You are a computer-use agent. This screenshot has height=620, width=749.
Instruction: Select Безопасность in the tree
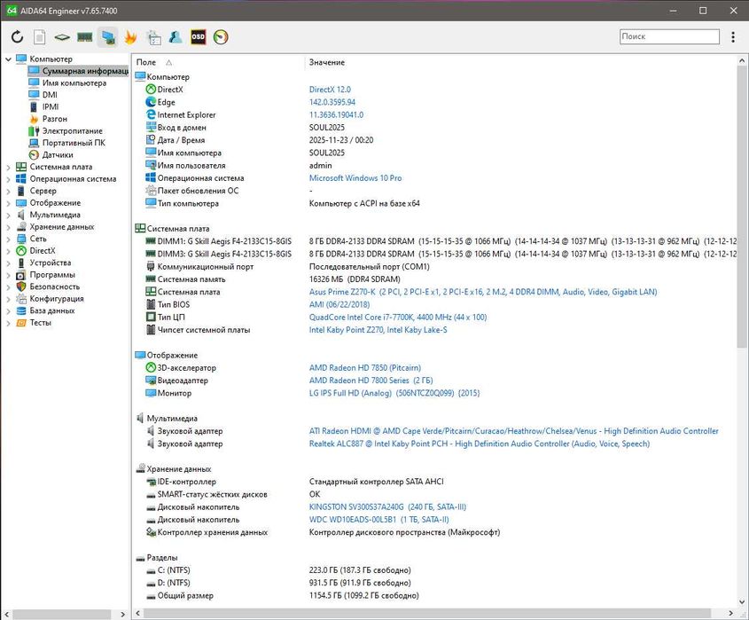[x=54, y=286]
